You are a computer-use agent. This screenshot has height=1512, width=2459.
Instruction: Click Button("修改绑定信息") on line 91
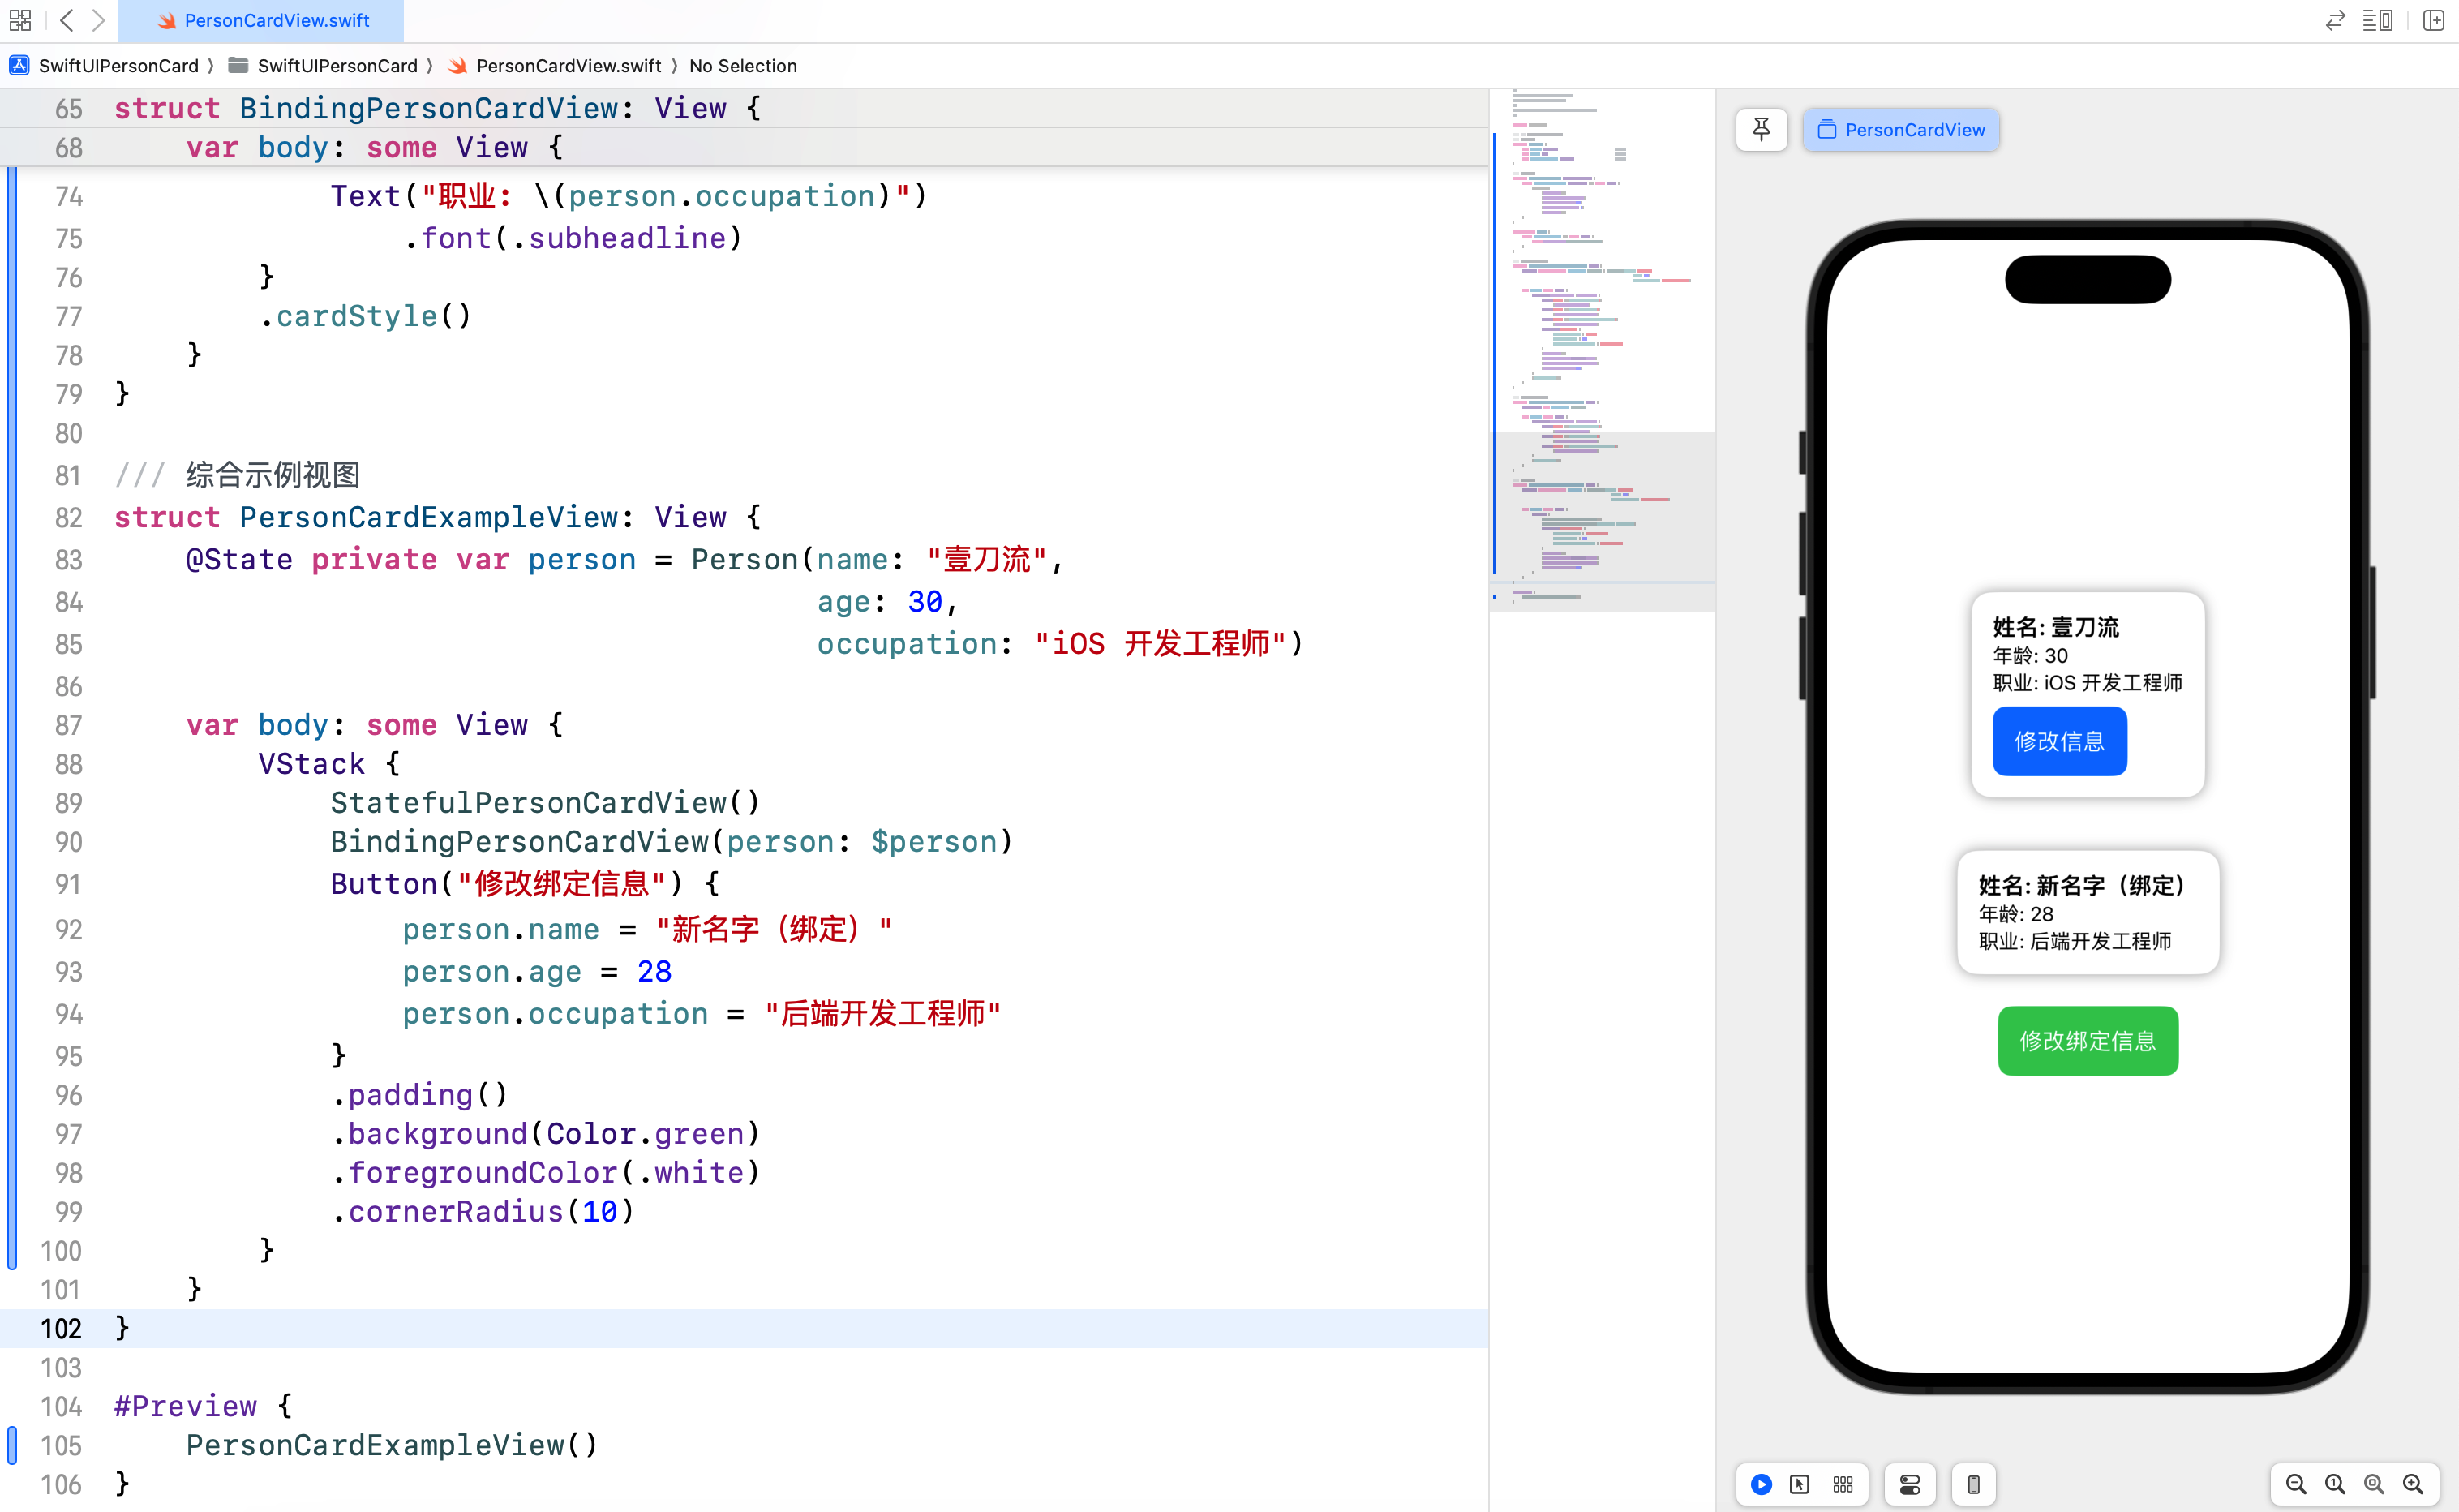tap(507, 884)
